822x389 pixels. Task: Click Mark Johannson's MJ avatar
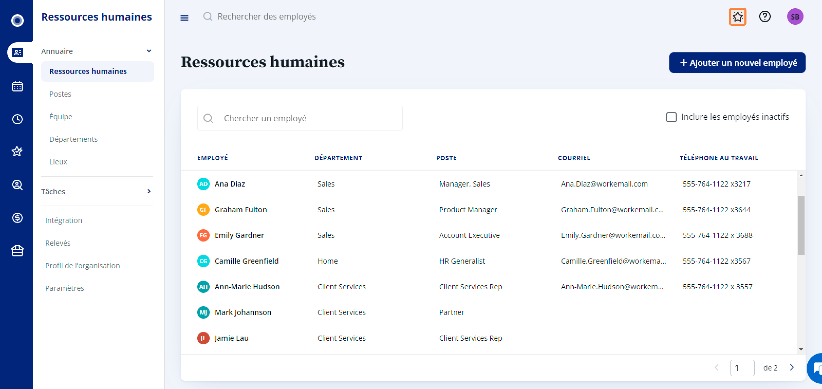pyautogui.click(x=203, y=312)
